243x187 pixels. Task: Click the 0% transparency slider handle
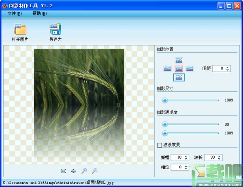click(x=165, y=124)
